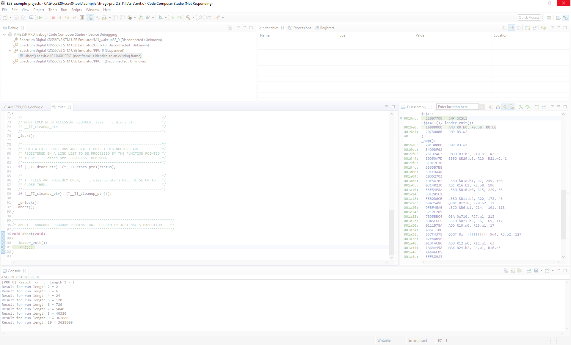Open the Build hammer dropdown arrow
Image resolution: width=571 pixels, height=345 pixels.
(193, 18)
